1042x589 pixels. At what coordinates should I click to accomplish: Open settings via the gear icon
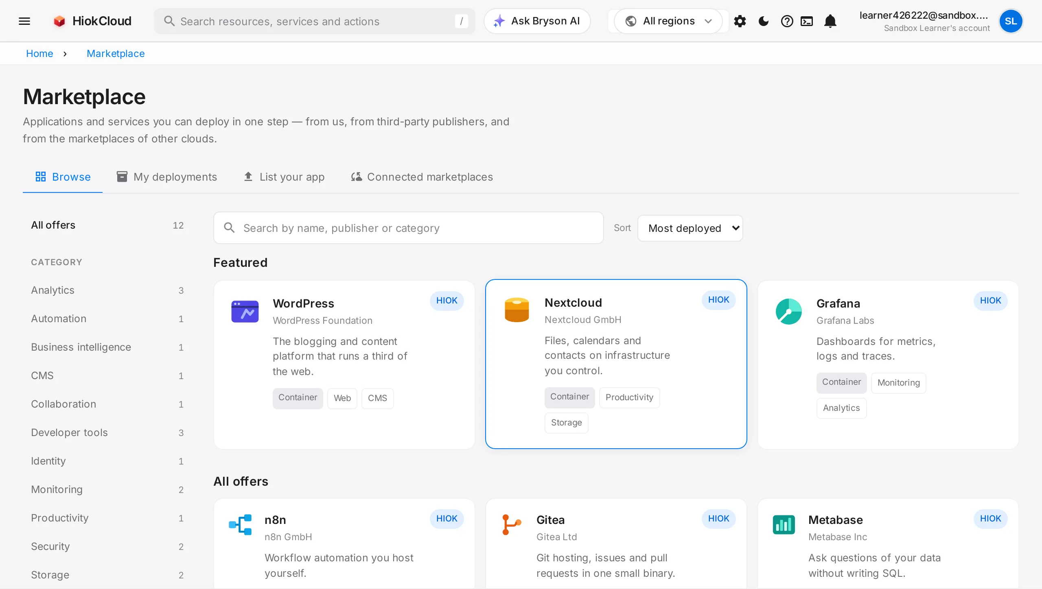click(x=740, y=21)
